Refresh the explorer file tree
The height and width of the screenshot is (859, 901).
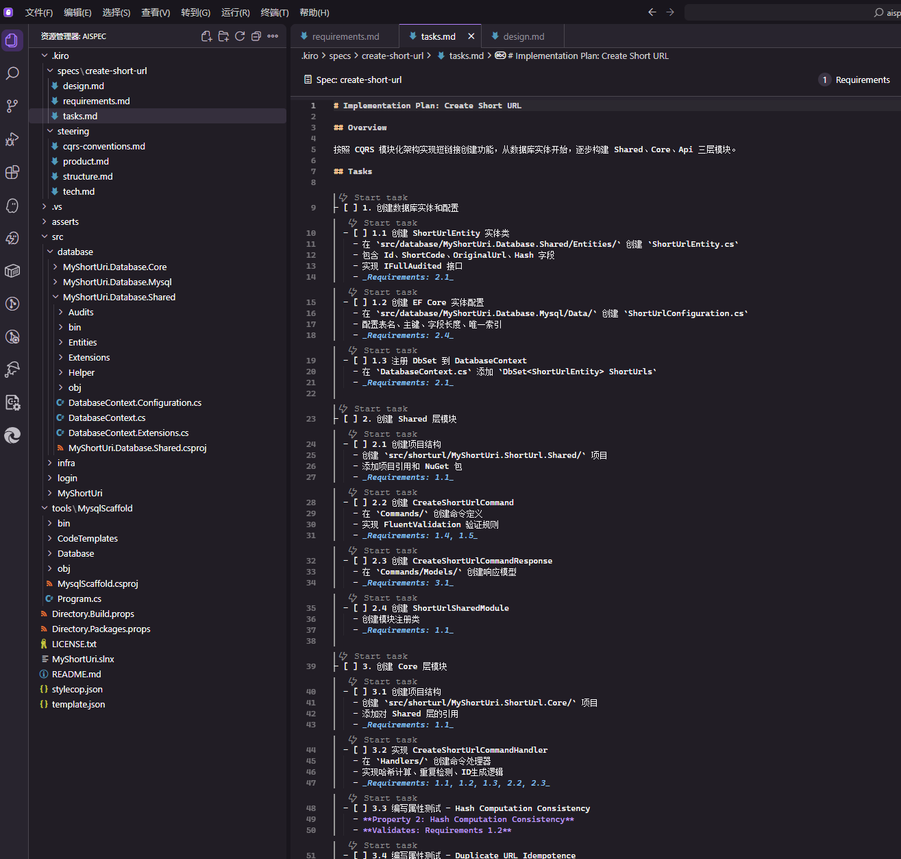[240, 36]
